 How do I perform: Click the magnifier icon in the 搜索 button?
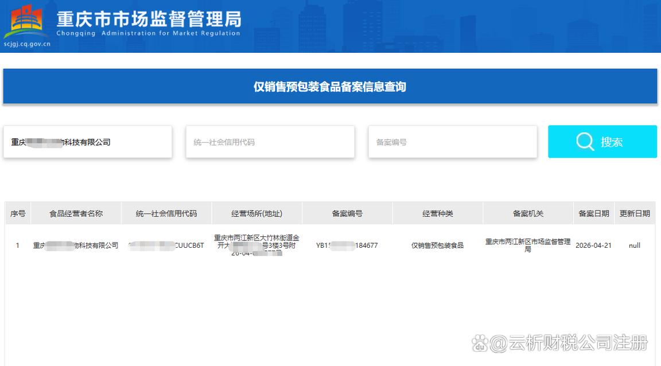(x=585, y=142)
